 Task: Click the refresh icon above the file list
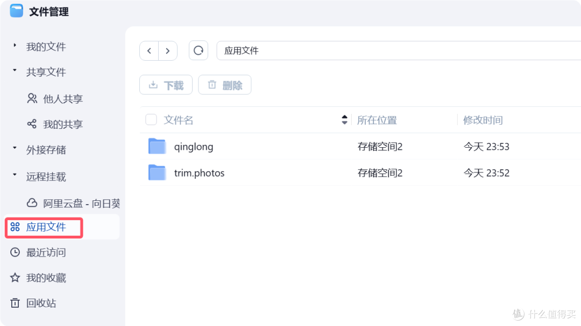[199, 50]
